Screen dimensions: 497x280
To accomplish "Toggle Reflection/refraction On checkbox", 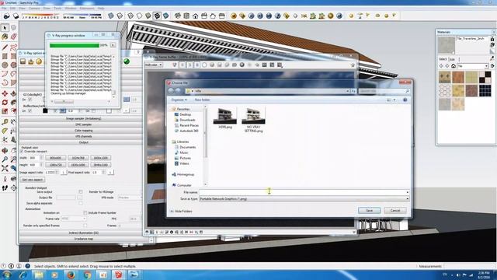I will [30, 111].
